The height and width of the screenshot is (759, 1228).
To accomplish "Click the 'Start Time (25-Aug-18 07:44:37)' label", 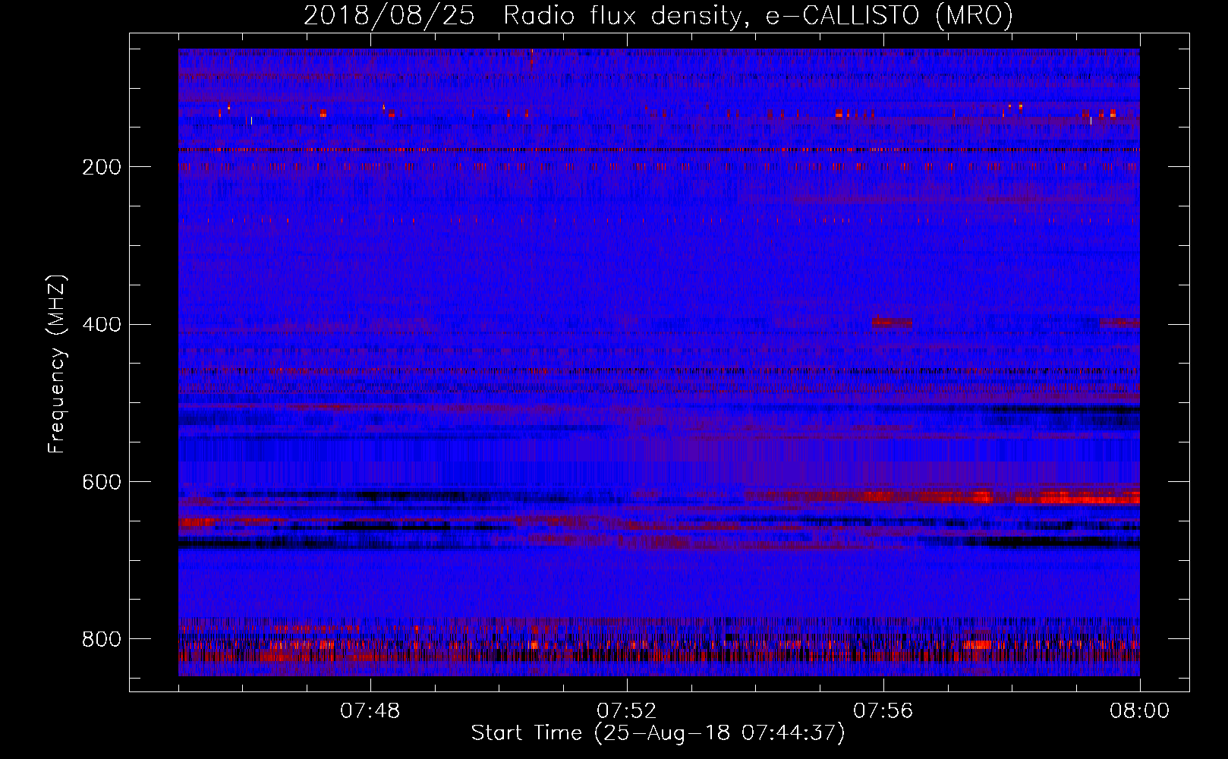I will coord(658,733).
